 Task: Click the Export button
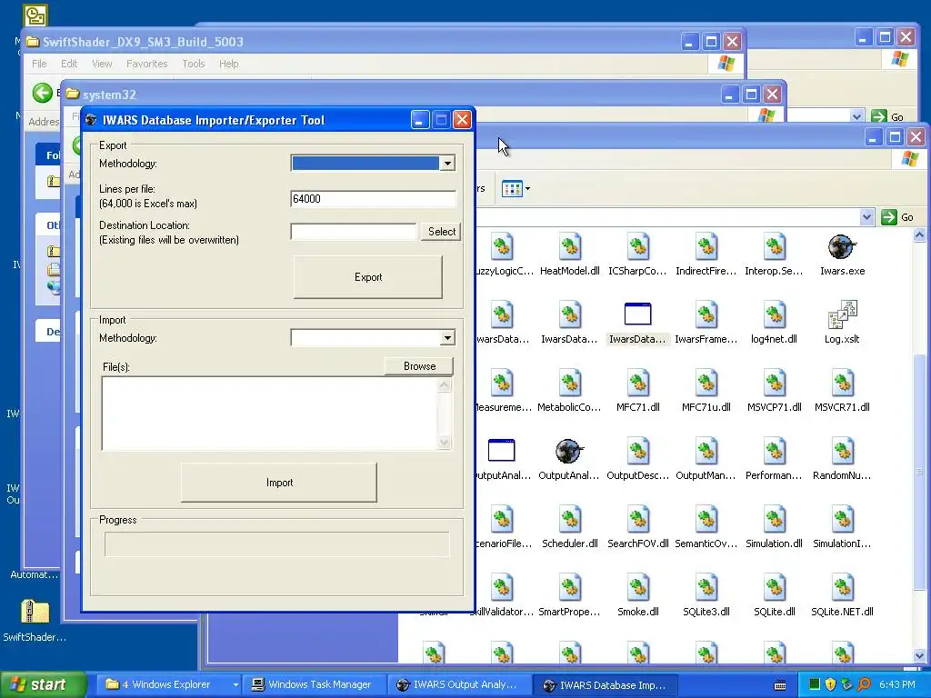coord(368,277)
